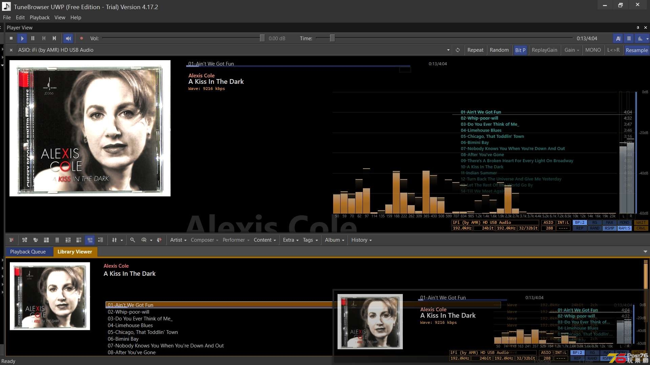Refresh the audio device list

[x=458, y=50]
